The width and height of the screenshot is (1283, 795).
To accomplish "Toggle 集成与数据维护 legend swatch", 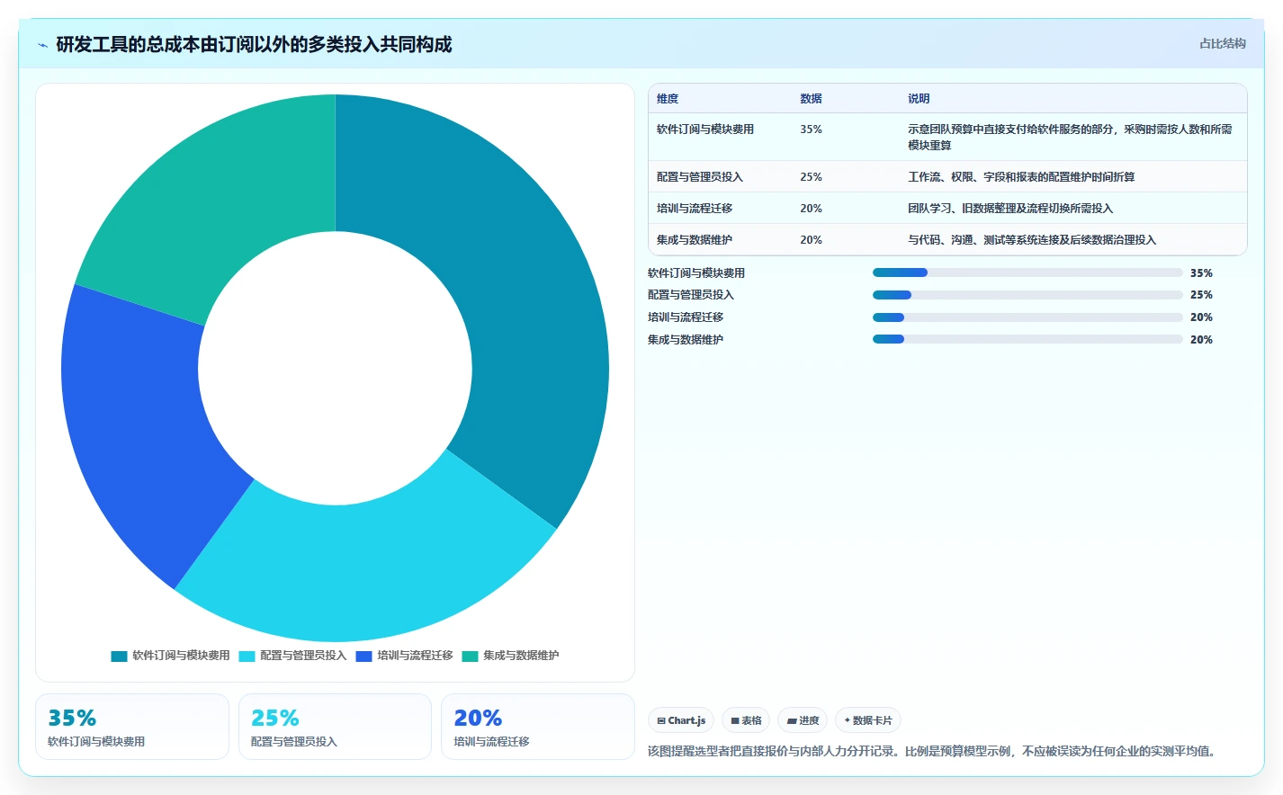I will 470,656.
